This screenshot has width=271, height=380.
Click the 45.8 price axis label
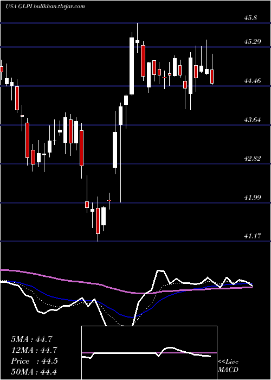click(x=250, y=18)
